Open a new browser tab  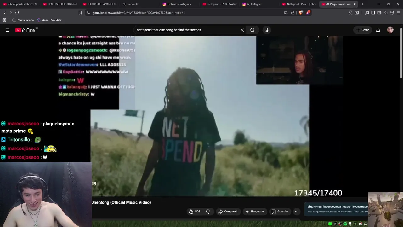(362, 4)
